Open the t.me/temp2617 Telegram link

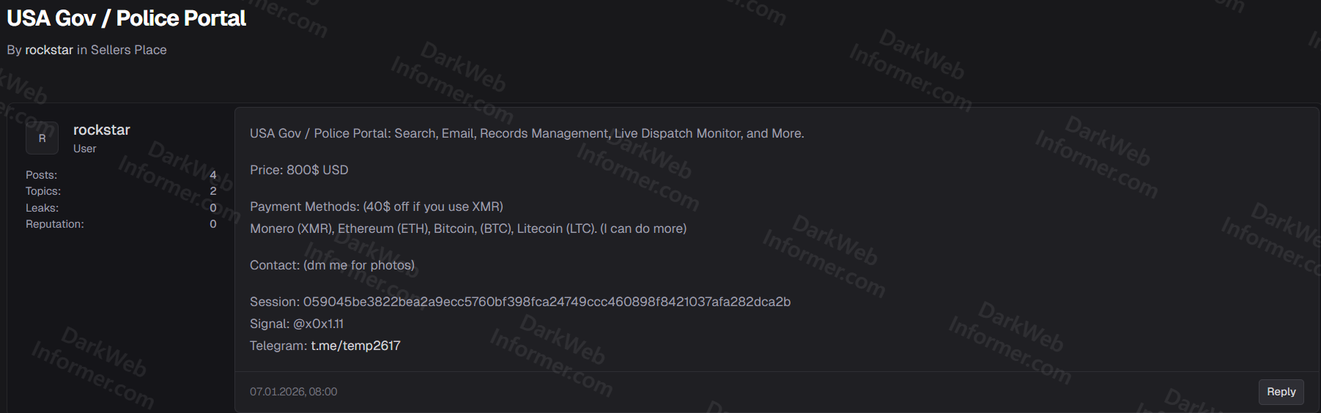(355, 346)
